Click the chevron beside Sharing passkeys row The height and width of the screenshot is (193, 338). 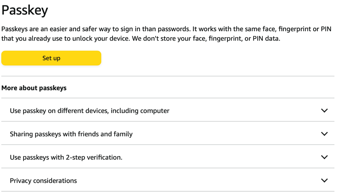coord(324,134)
